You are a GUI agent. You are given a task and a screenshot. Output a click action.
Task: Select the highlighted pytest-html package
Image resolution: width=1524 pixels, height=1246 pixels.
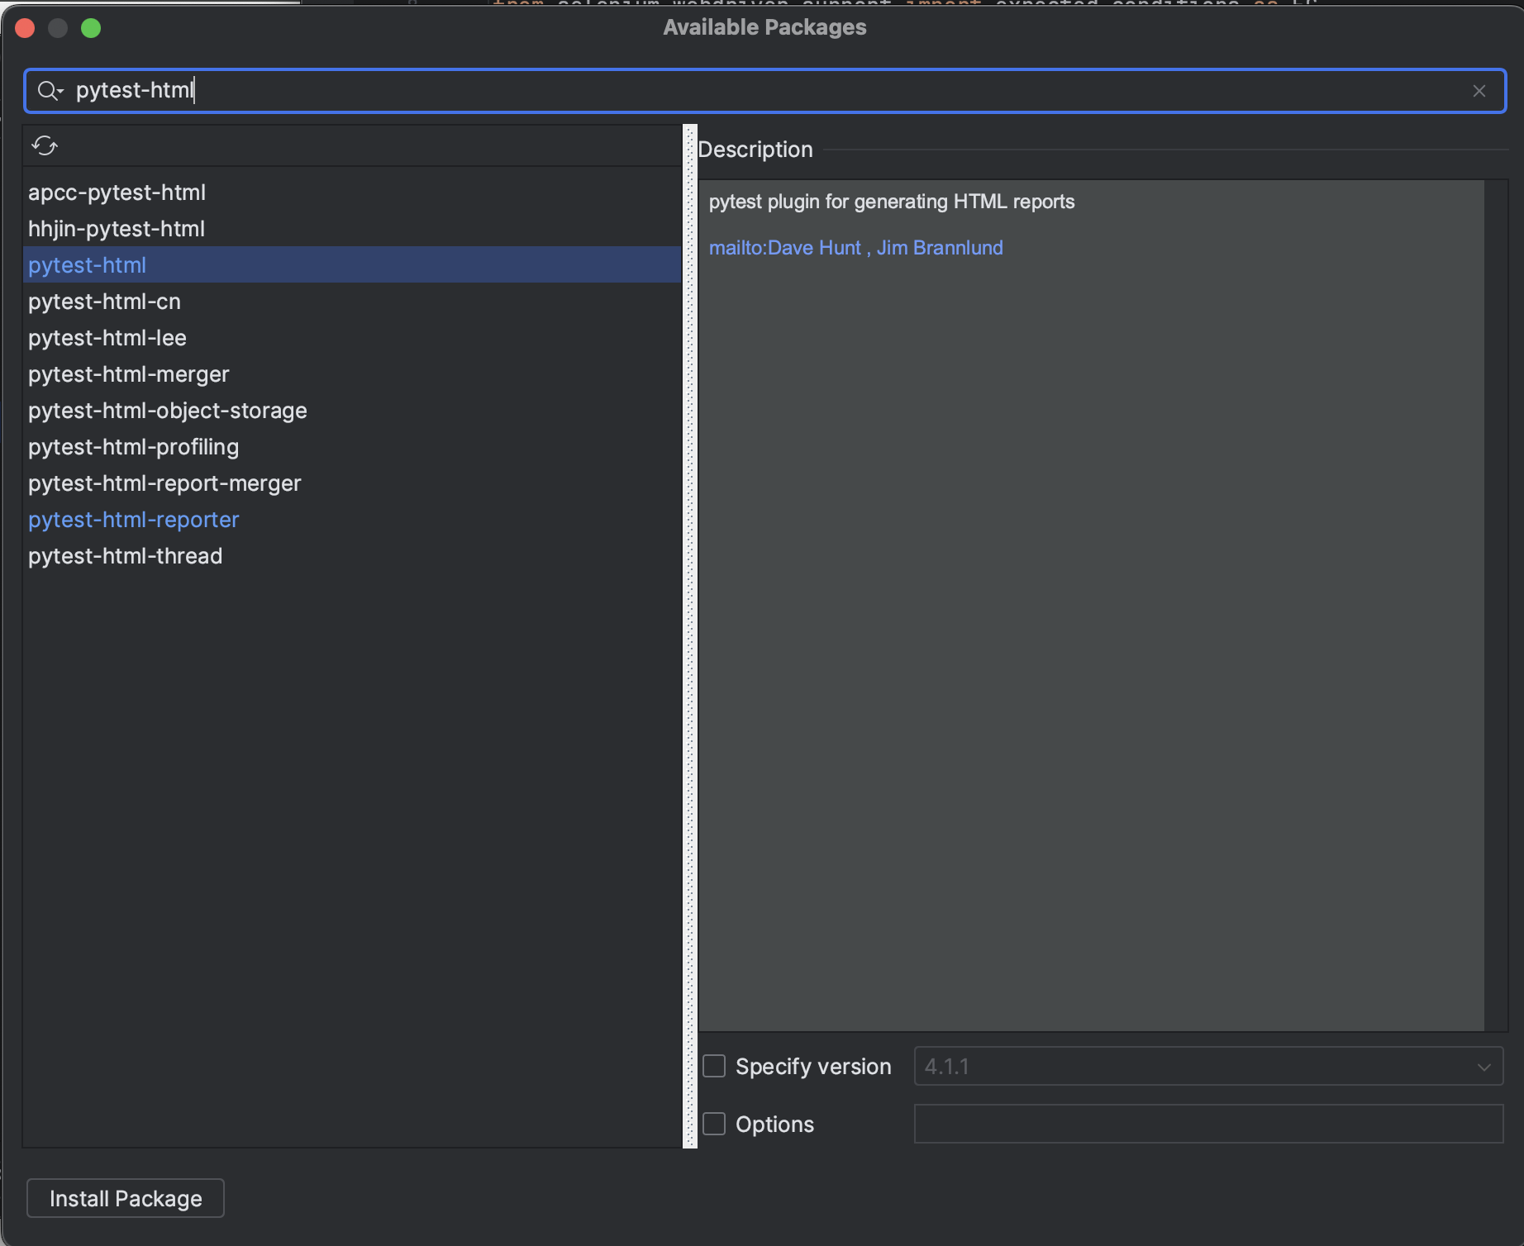352,265
